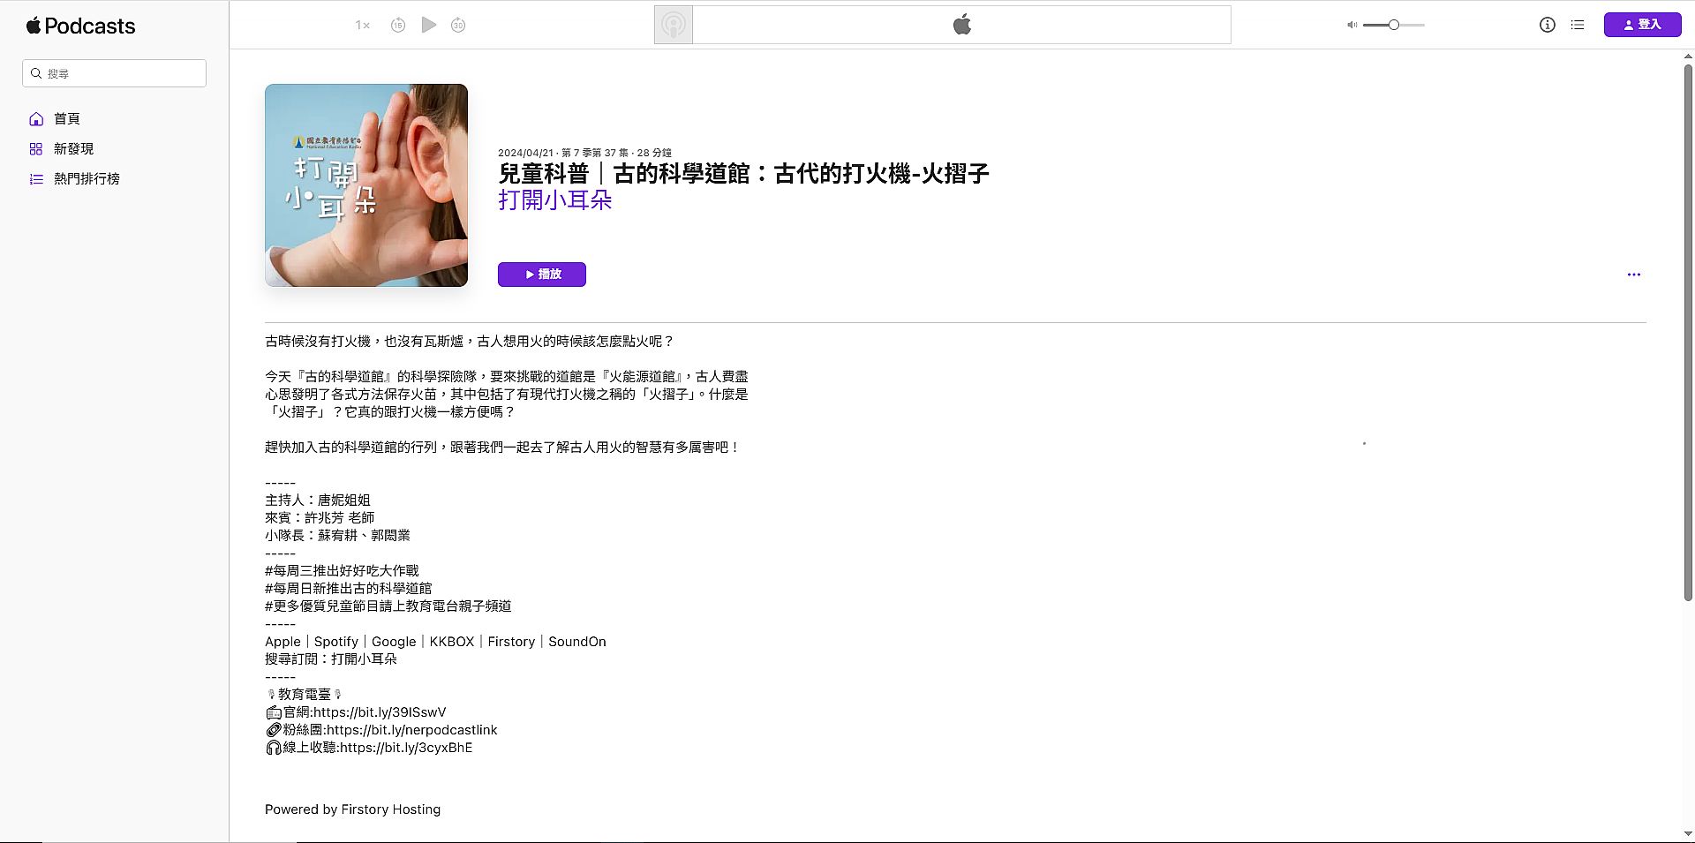The height and width of the screenshot is (843, 1695).
Task: Open the three-dot more options menu
Action: (1633, 275)
